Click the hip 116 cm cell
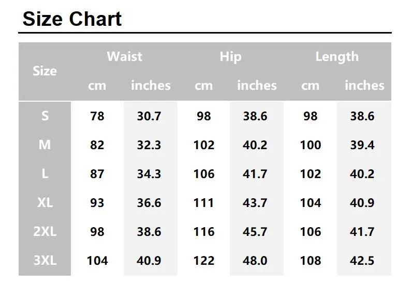Image resolution: width=412 pixels, height=287 pixels. (204, 232)
